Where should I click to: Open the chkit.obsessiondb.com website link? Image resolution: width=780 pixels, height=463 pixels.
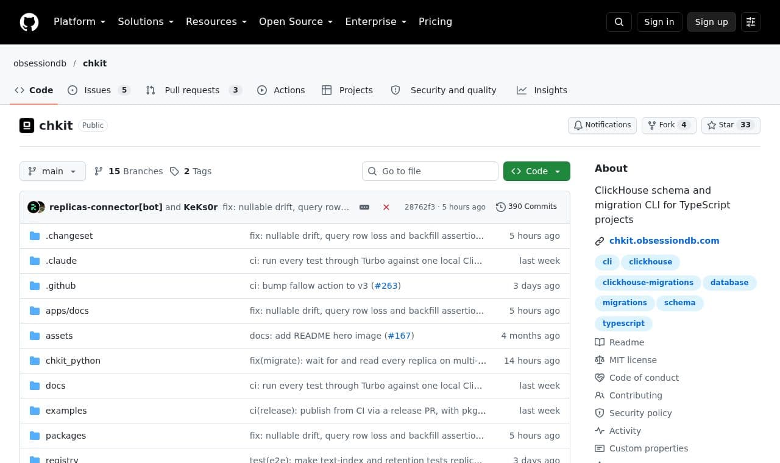coord(664,241)
